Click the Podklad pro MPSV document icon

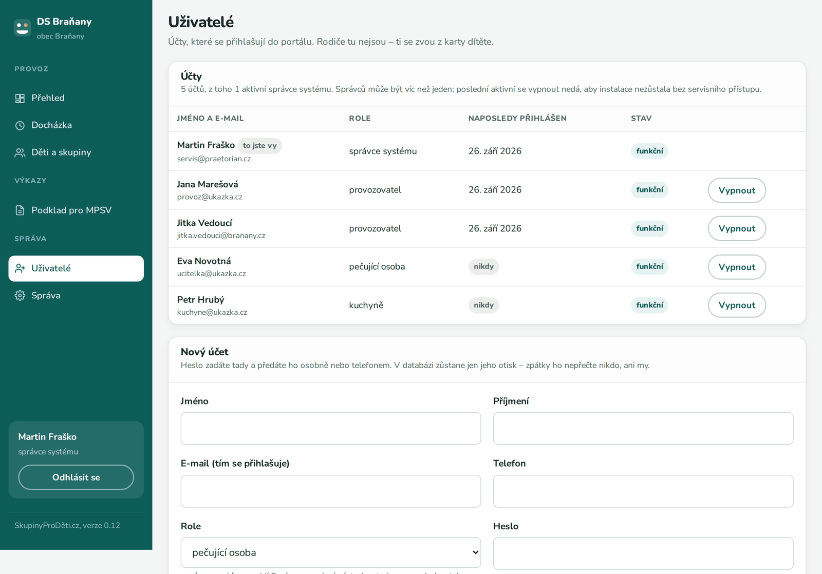point(20,210)
